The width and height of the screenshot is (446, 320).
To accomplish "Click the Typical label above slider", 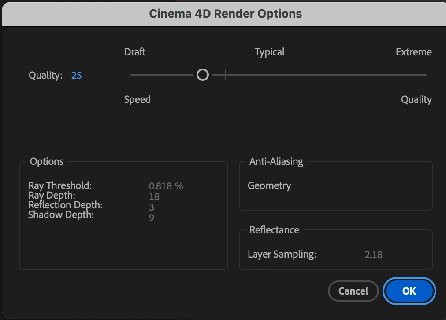I will [x=269, y=52].
